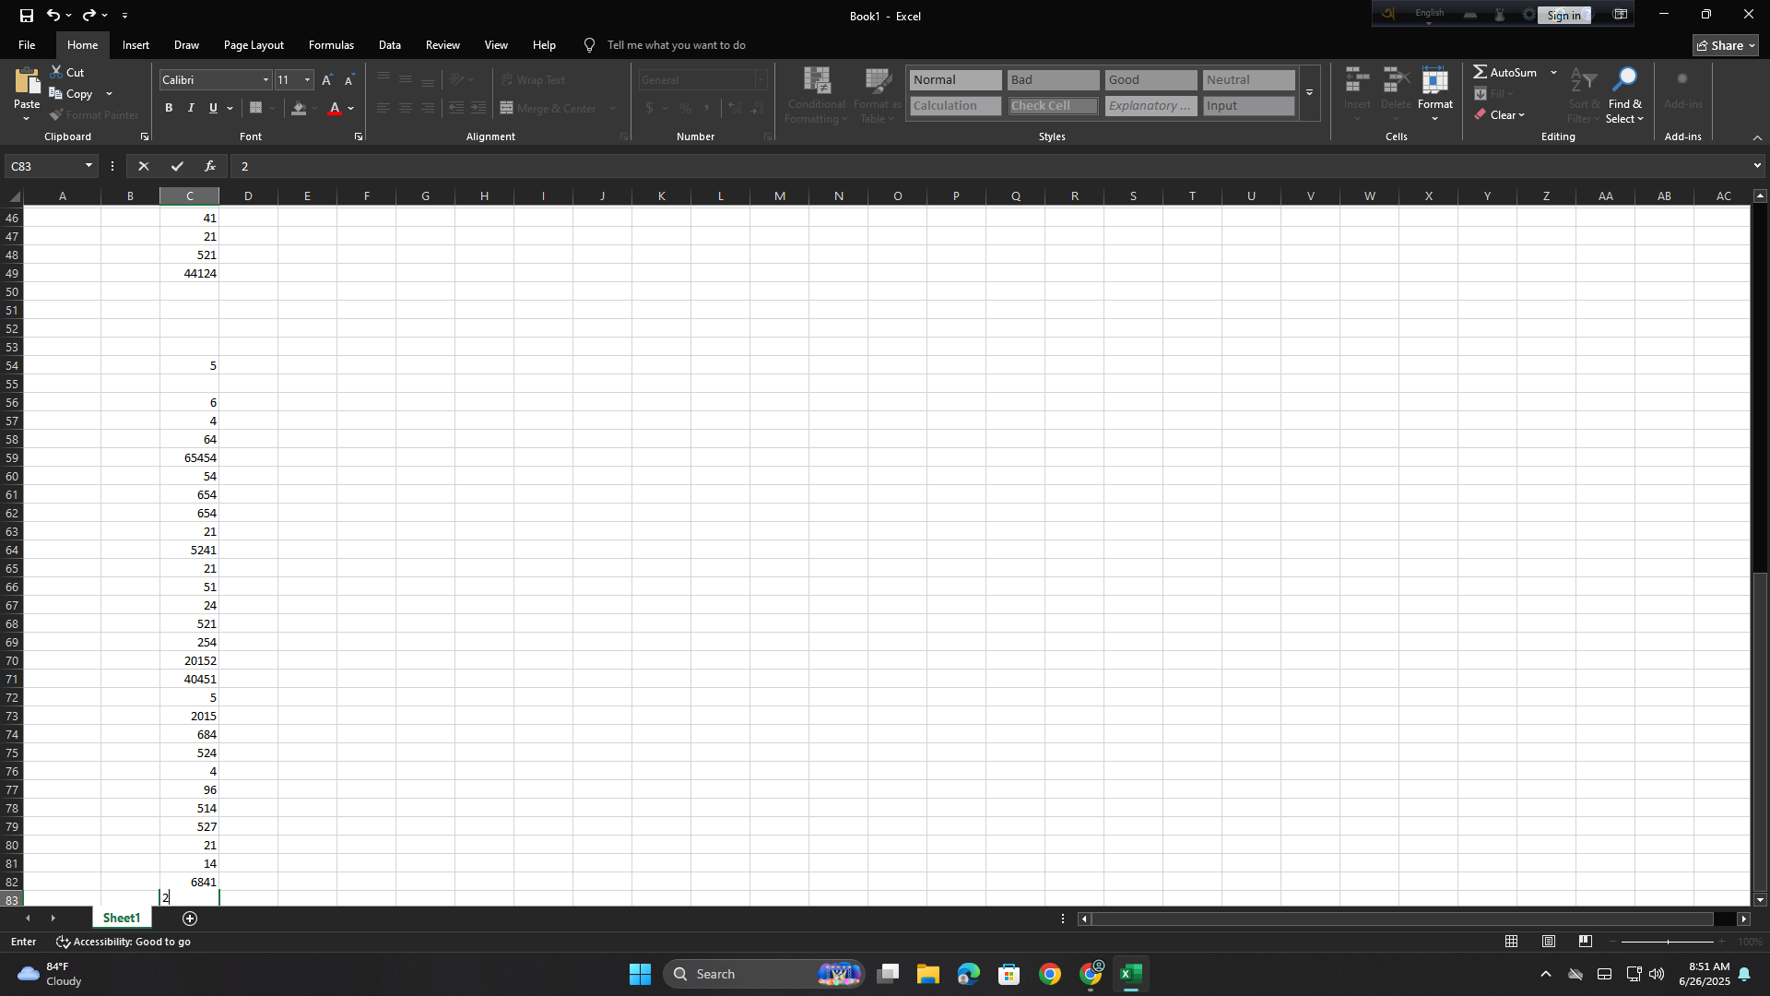Click the Tell me what you want search box
Screen dimensions: 1770x996
coord(677,45)
